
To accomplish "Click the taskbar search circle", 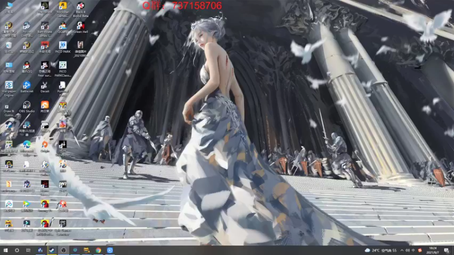I will coord(17,250).
